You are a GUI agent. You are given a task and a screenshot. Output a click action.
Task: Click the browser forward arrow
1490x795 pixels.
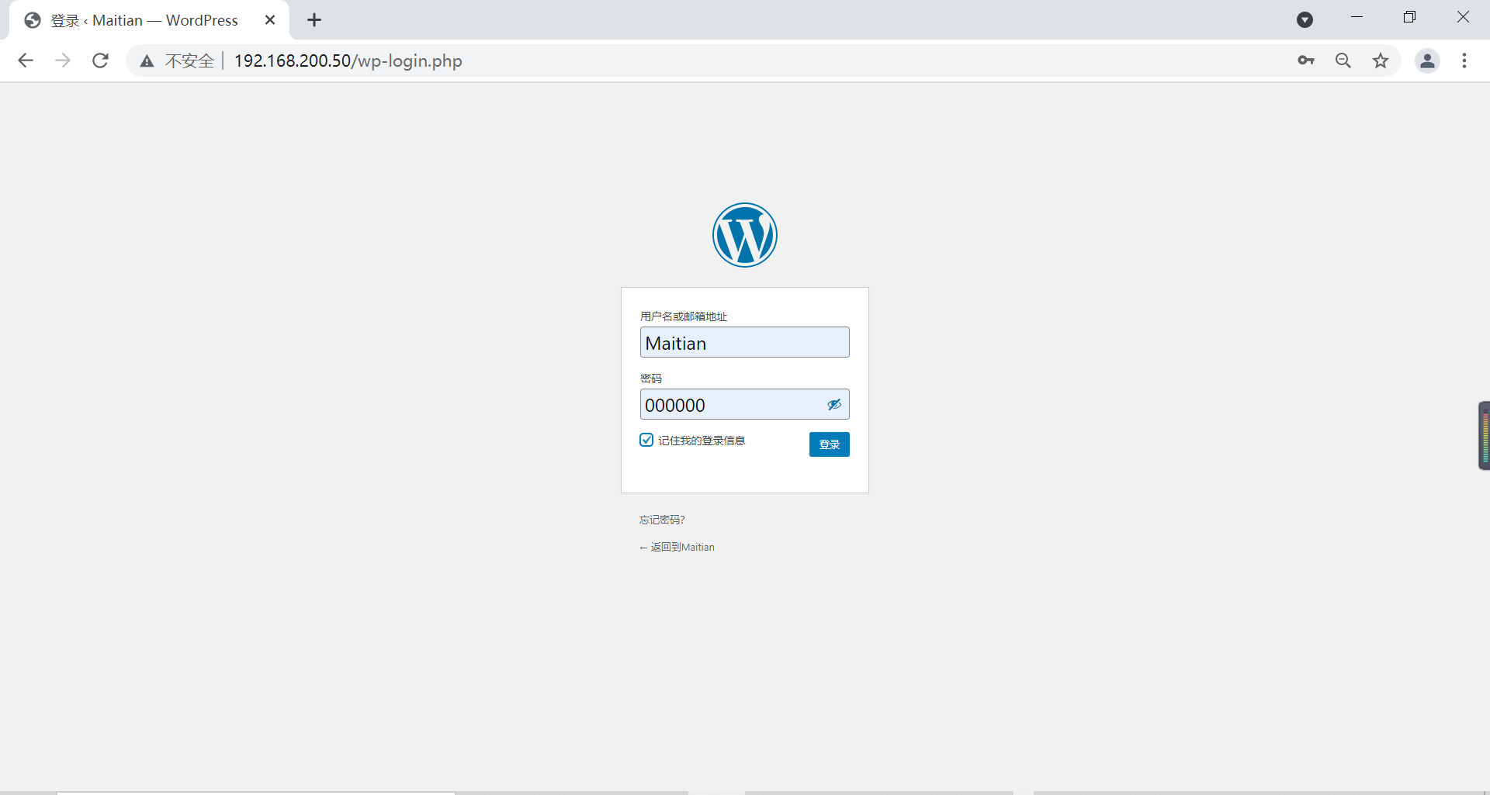(63, 60)
